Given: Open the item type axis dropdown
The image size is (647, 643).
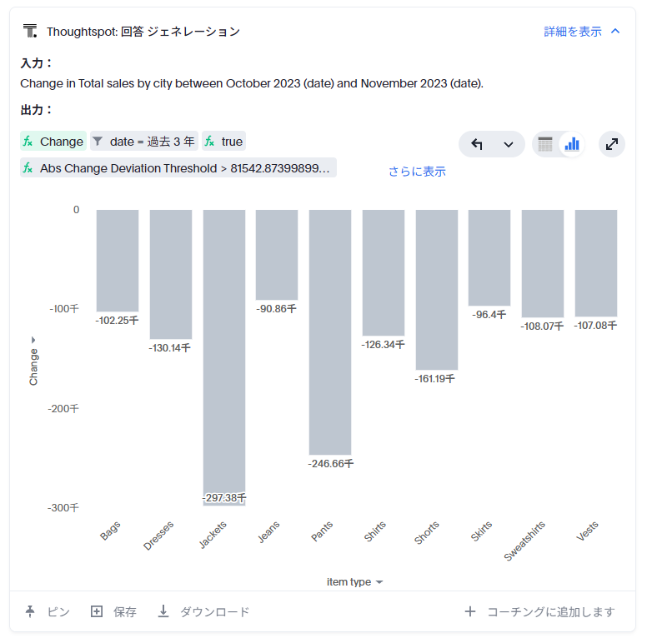Looking at the screenshot, I should pyautogui.click(x=355, y=582).
